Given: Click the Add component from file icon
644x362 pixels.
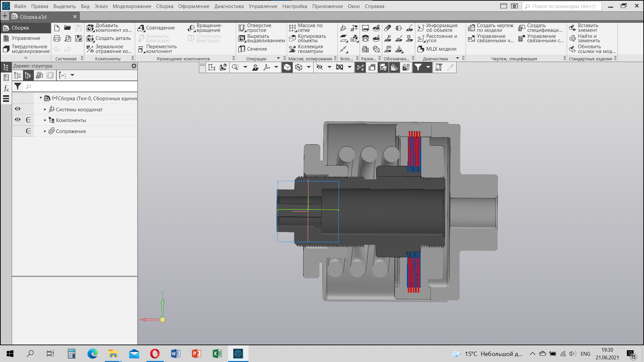Looking at the screenshot, I should pos(90,28).
